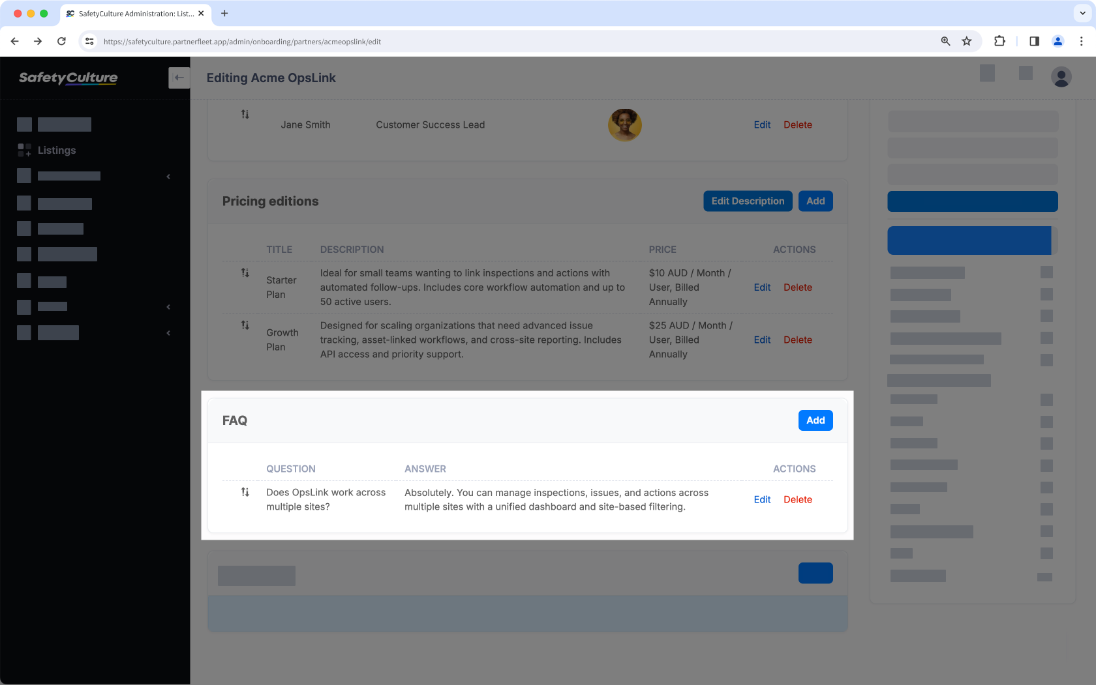Add a new FAQ entry
1096x685 pixels.
click(x=815, y=420)
